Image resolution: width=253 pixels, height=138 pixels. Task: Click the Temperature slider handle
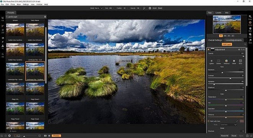(x=226, y=100)
